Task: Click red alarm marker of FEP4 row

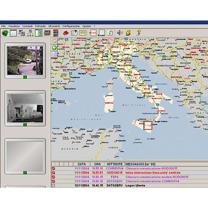Action: click(x=53, y=177)
